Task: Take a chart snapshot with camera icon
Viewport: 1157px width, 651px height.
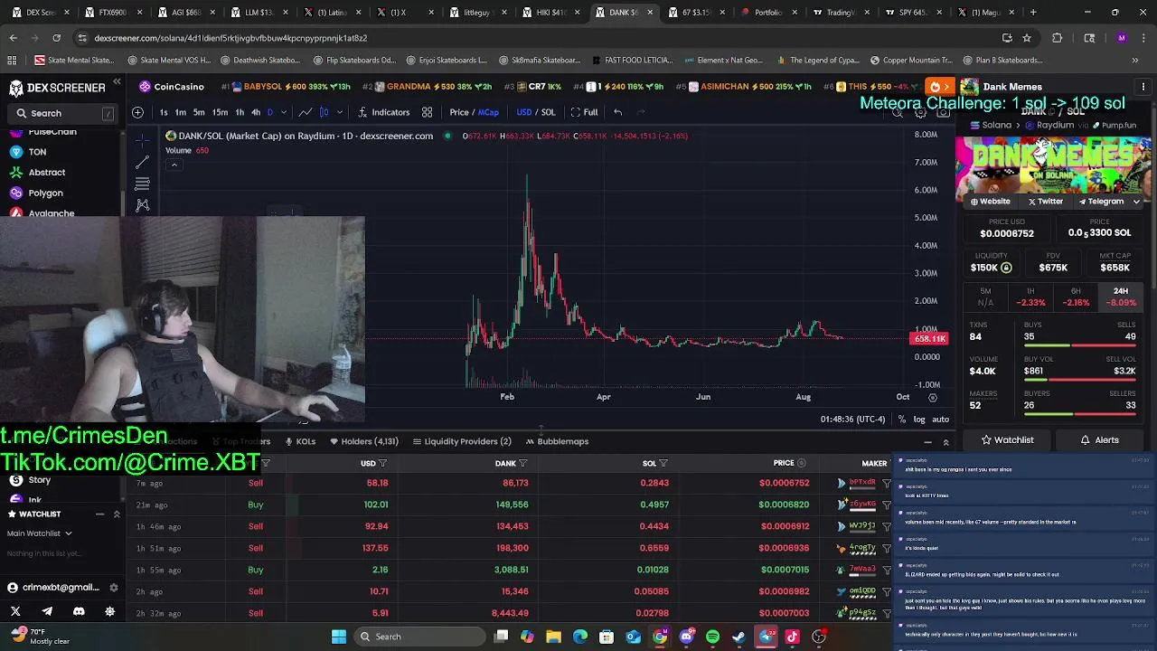Action: (943, 113)
